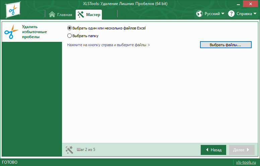This screenshot has height=166, width=260.
Task: Open the xls-tools.ru website link
Action: 246,162
